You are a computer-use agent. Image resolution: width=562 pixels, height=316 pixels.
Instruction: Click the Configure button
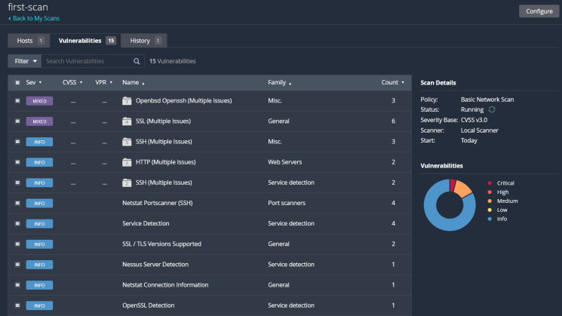click(539, 11)
